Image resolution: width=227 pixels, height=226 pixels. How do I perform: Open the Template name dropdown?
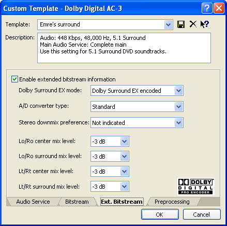(x=168, y=25)
